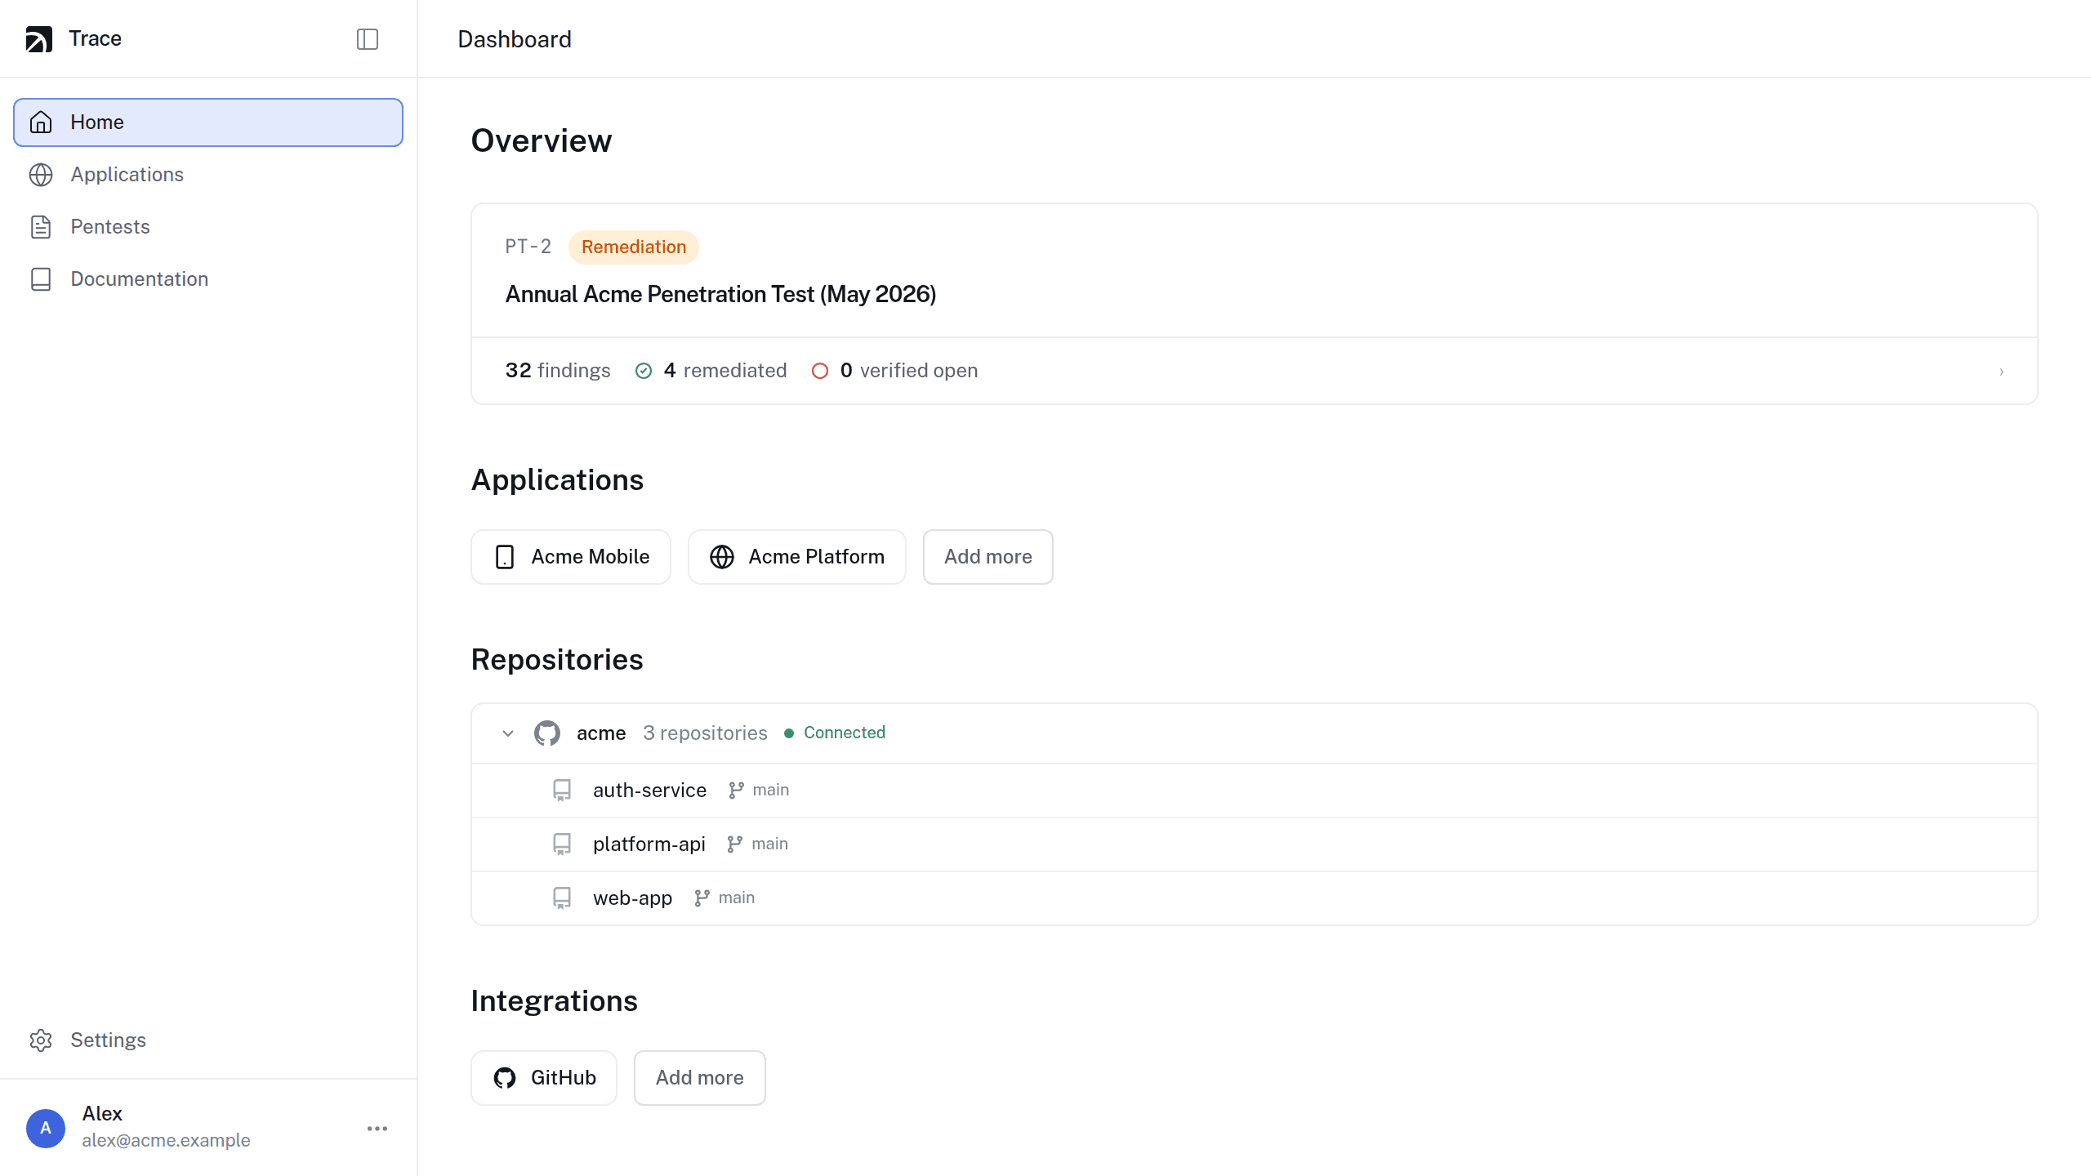Go to Applications in the sidebar
This screenshot has height=1176, width=2091.
tap(208, 175)
